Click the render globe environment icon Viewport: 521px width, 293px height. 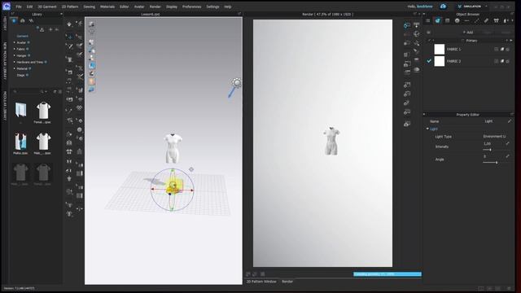coord(417,33)
